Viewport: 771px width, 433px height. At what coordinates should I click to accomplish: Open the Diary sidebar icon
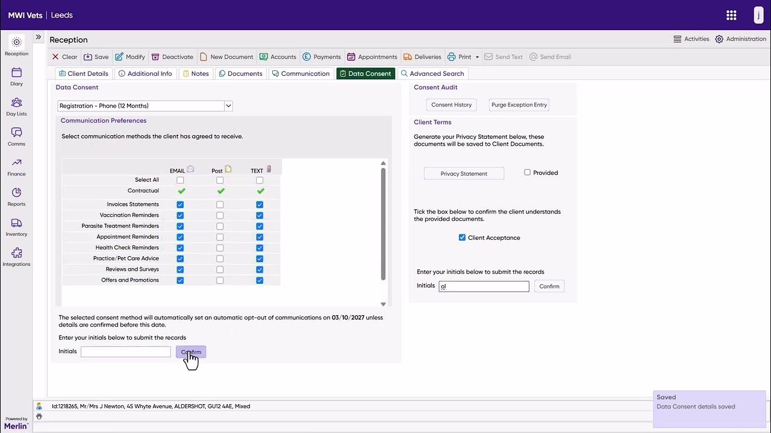(16, 76)
